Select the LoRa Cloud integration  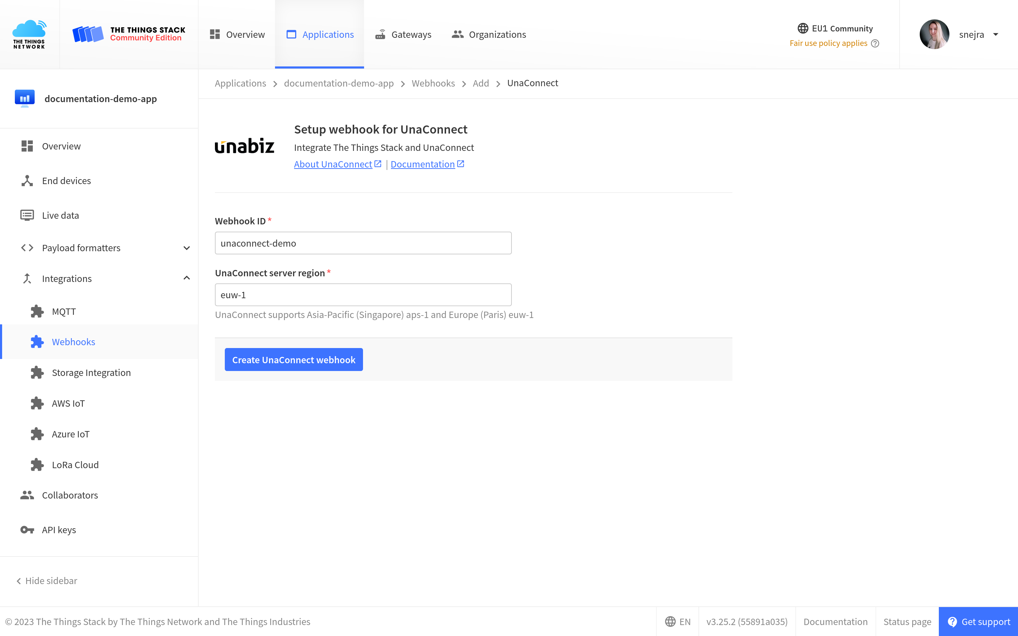click(75, 464)
